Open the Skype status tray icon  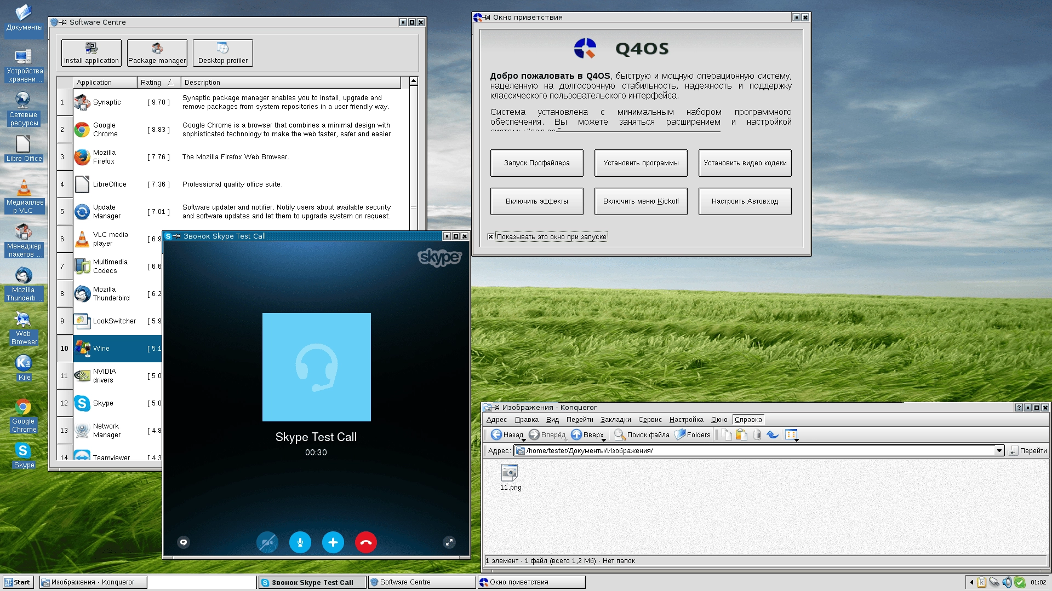point(1020,582)
